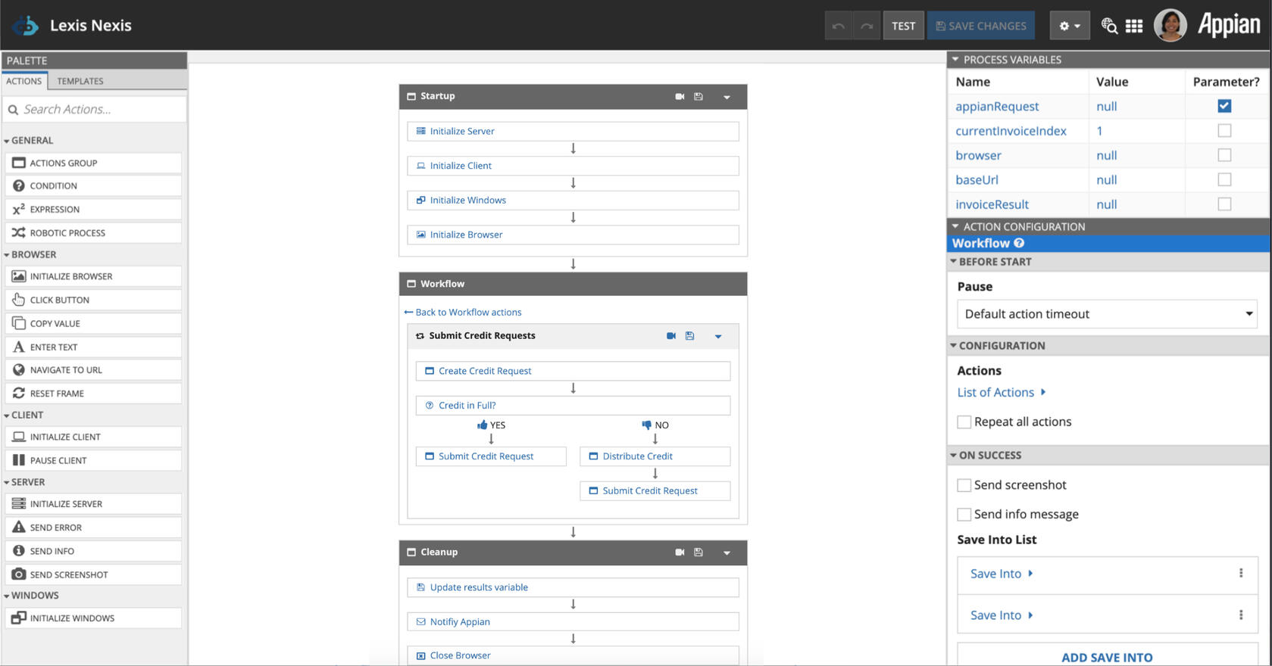Click the Workflow help question mark icon

tap(1019, 243)
